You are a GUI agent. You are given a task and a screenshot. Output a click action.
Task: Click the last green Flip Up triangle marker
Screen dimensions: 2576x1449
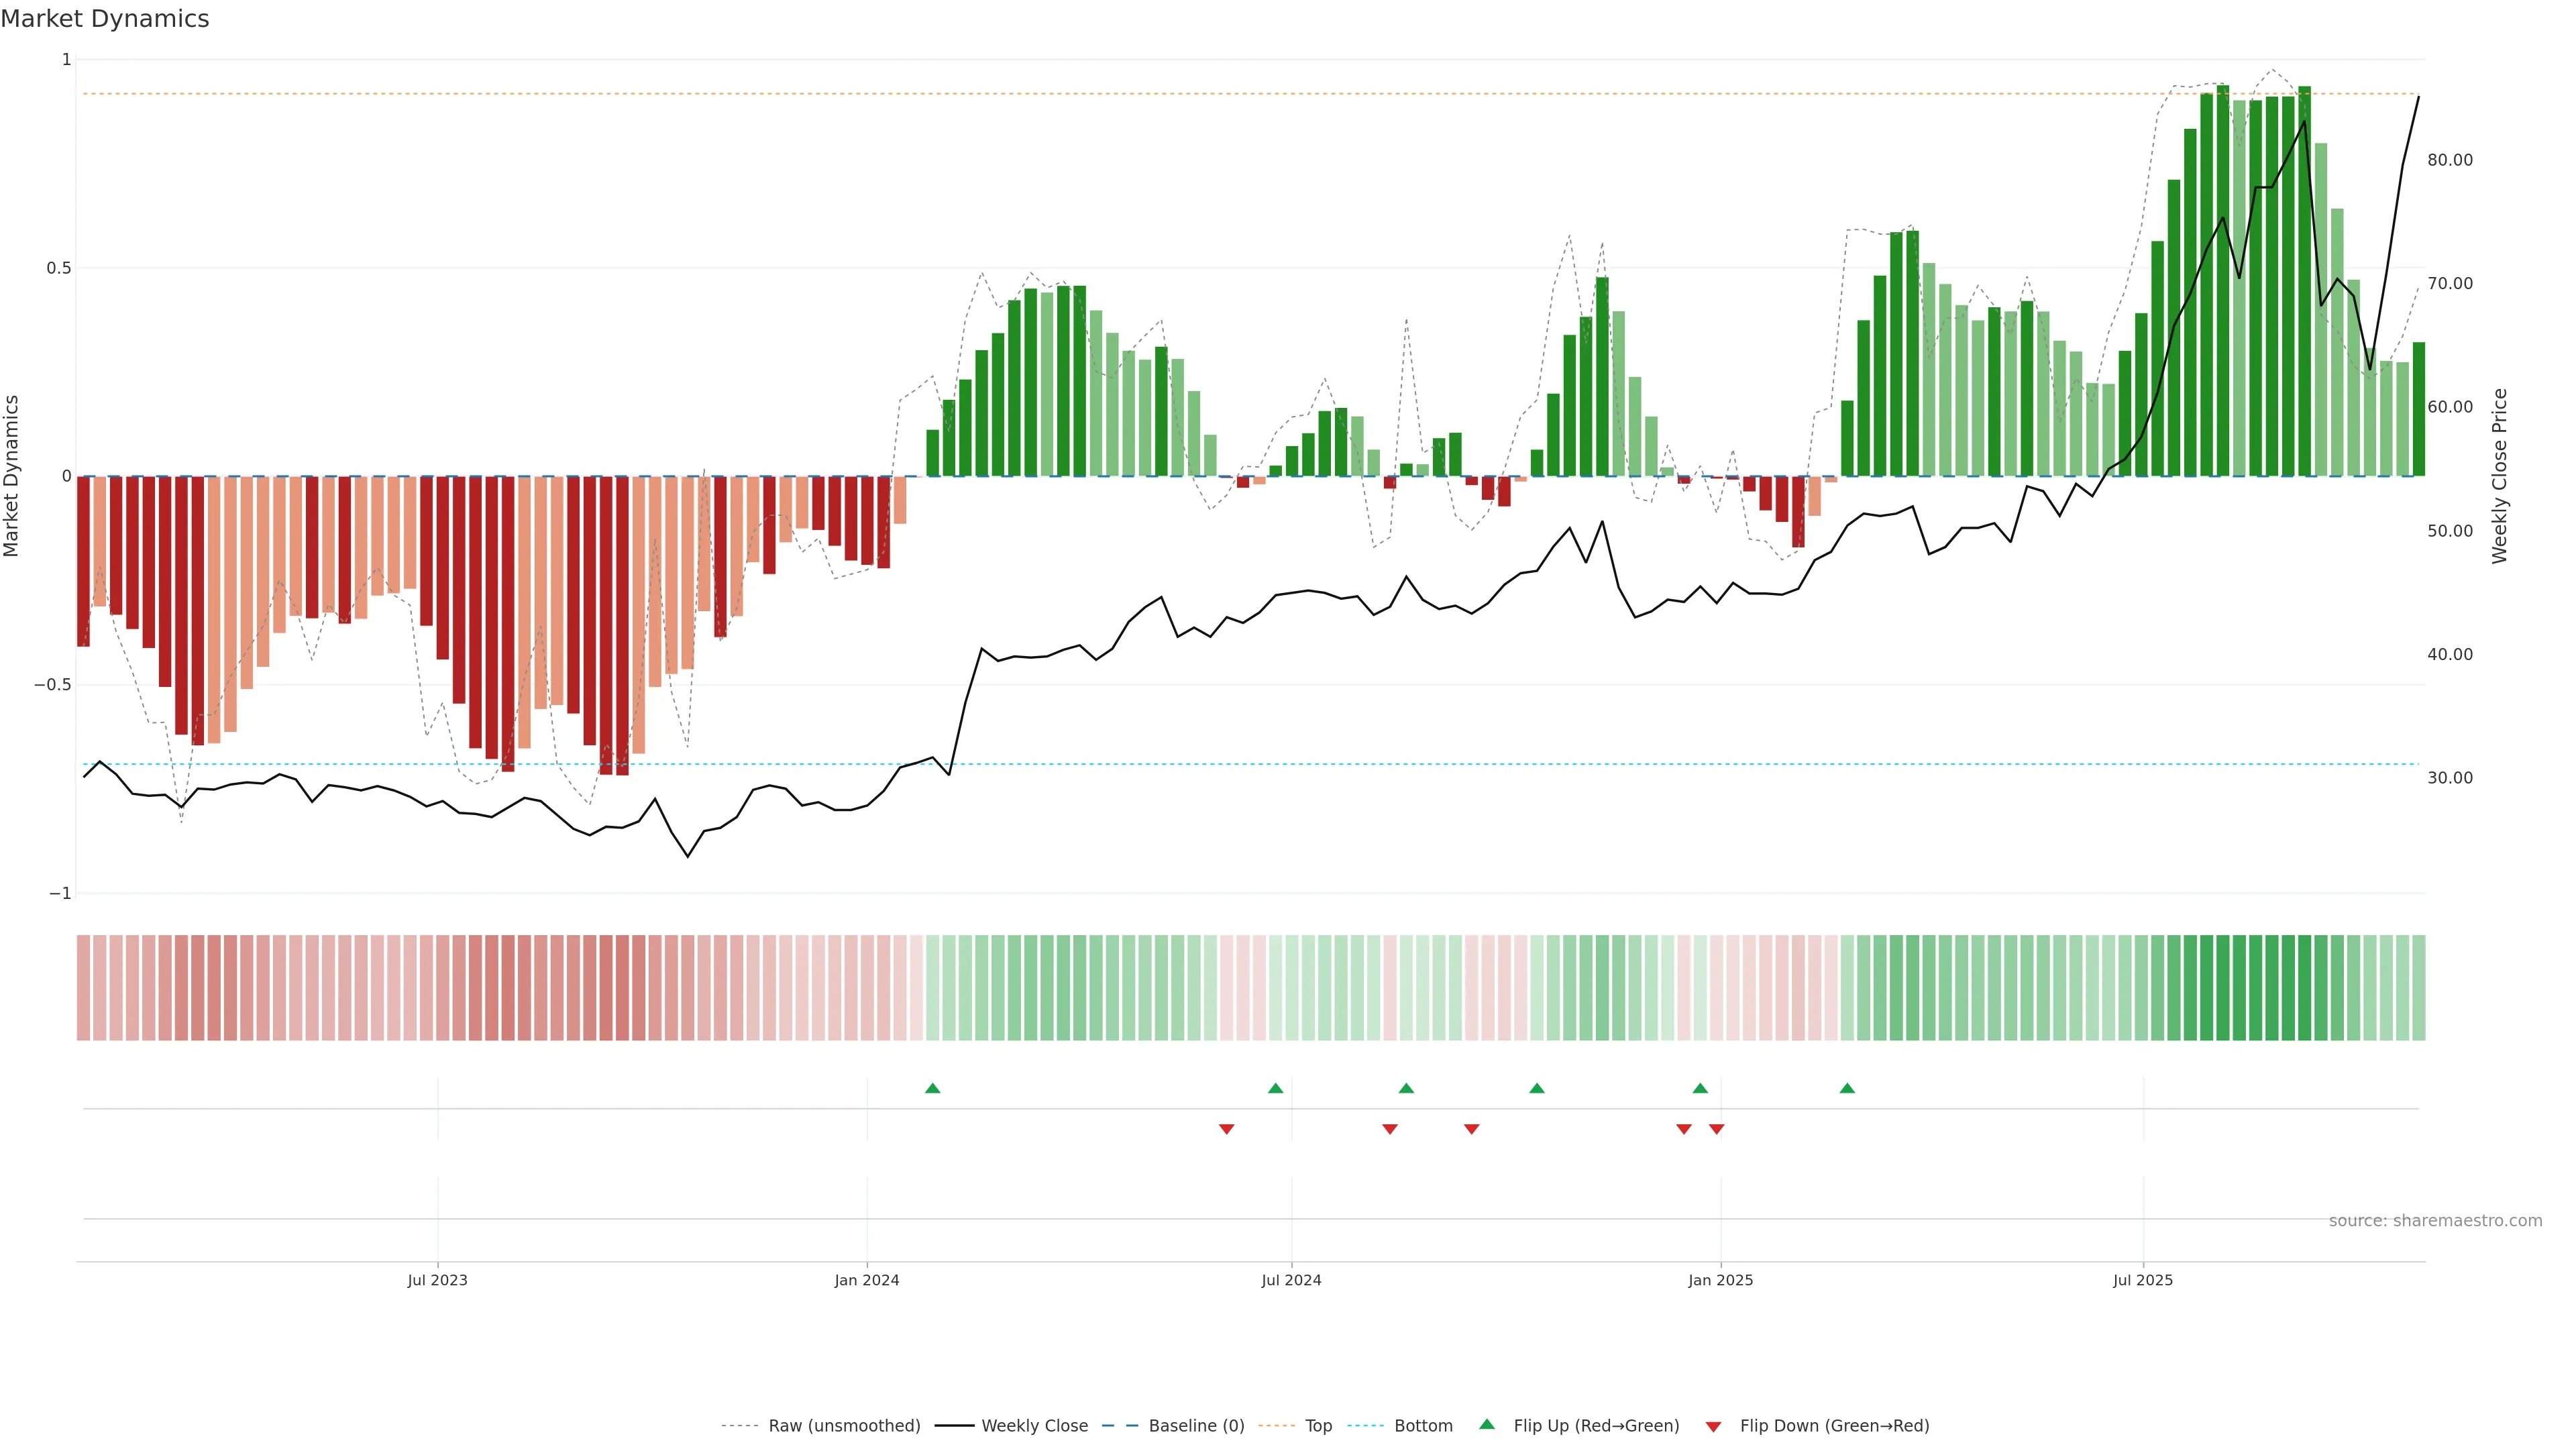point(1847,1088)
